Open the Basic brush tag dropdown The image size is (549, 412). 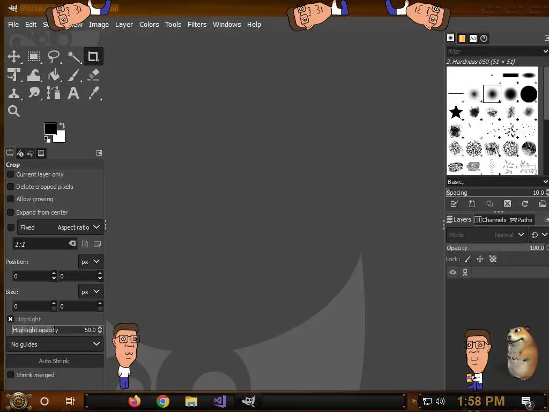497,182
